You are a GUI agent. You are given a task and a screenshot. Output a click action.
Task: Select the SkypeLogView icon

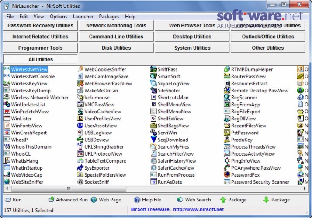(154, 83)
